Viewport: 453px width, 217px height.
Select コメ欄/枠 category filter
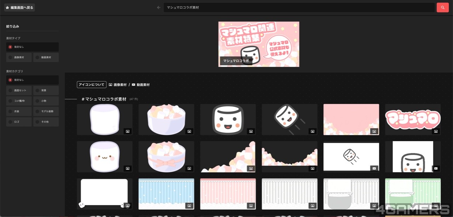coord(19,101)
